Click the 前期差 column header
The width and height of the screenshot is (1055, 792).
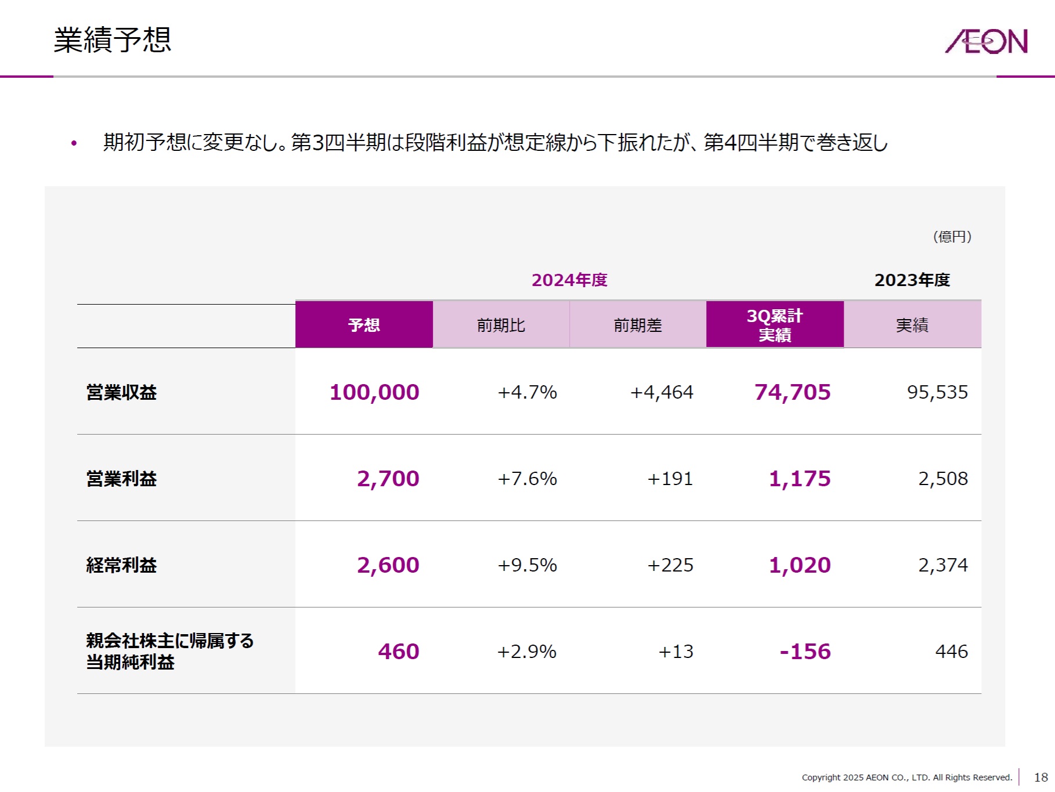[x=638, y=325]
